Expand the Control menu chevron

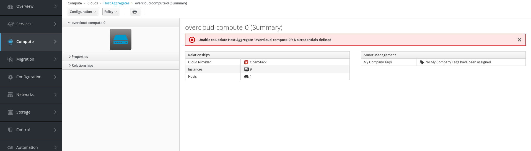55,130
